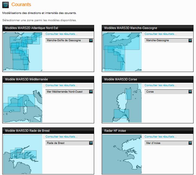This screenshot has height=175, width=196.
Task: Click arrow button of Rade de Brest selector
Action: pos(91,143)
